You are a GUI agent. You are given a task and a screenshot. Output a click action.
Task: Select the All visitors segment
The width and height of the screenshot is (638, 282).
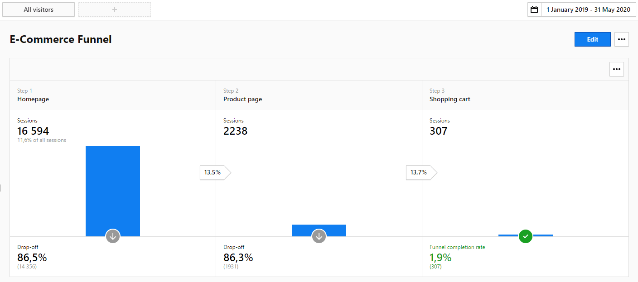(x=39, y=9)
